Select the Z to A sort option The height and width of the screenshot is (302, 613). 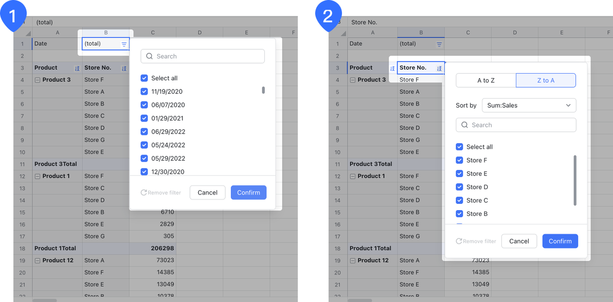click(x=545, y=80)
